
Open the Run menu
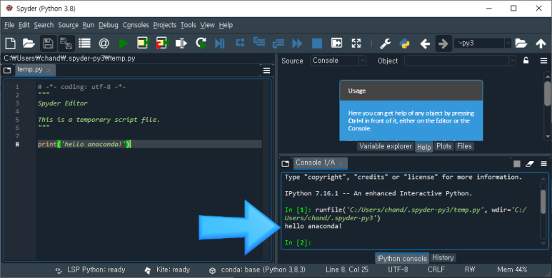89,25
